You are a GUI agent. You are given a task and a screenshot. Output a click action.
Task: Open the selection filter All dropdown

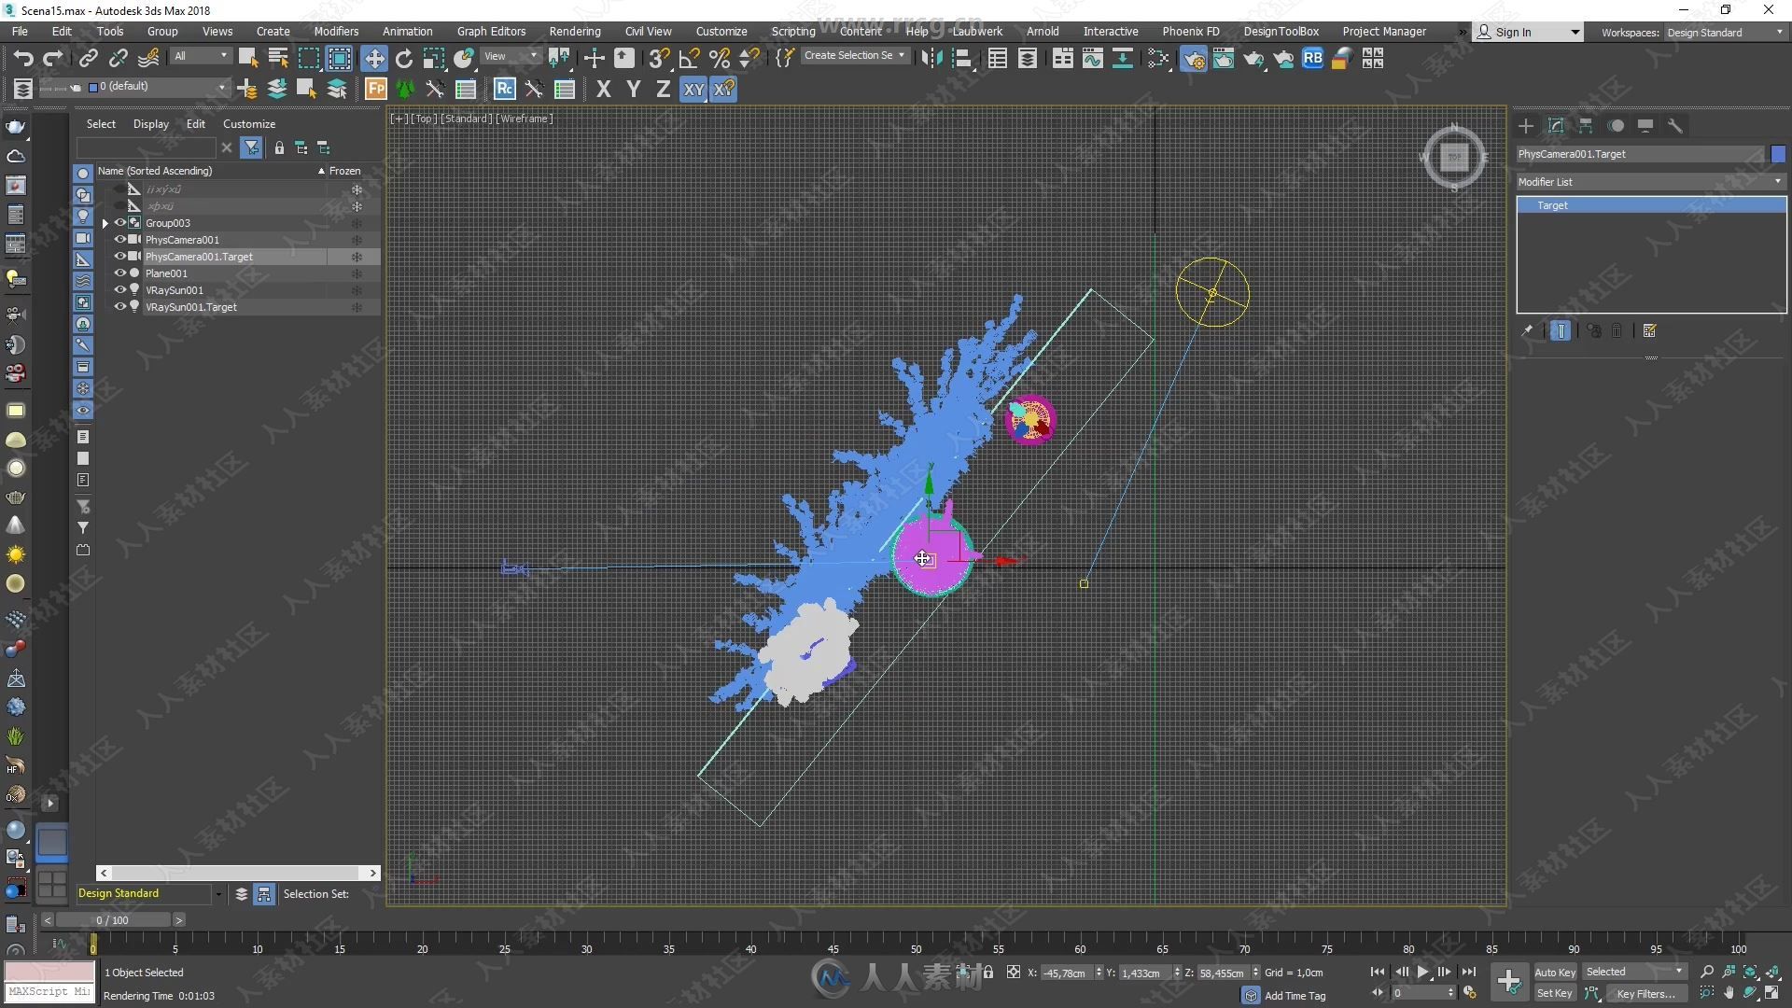[x=200, y=56]
